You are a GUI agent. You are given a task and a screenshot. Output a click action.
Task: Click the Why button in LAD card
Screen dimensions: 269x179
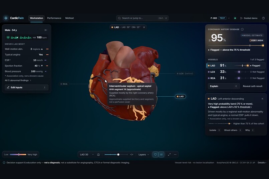(x=249, y=130)
